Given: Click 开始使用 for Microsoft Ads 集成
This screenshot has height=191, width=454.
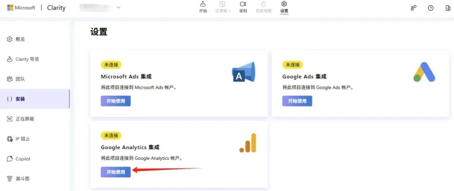Looking at the screenshot, I should [x=116, y=101].
